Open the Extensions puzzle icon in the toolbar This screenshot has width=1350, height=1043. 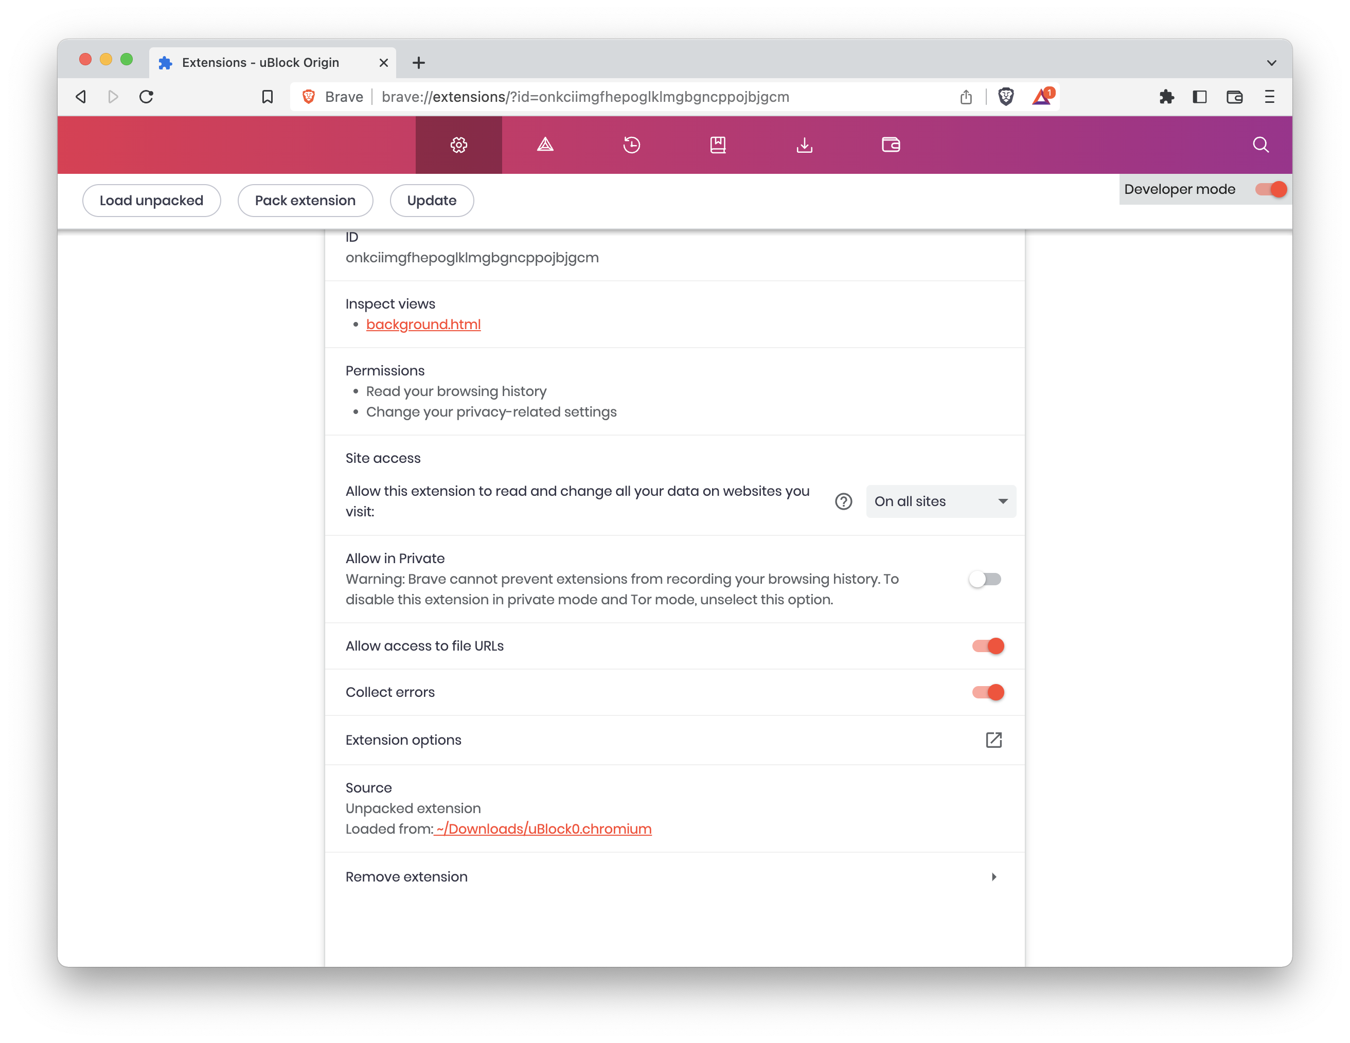(x=1166, y=96)
